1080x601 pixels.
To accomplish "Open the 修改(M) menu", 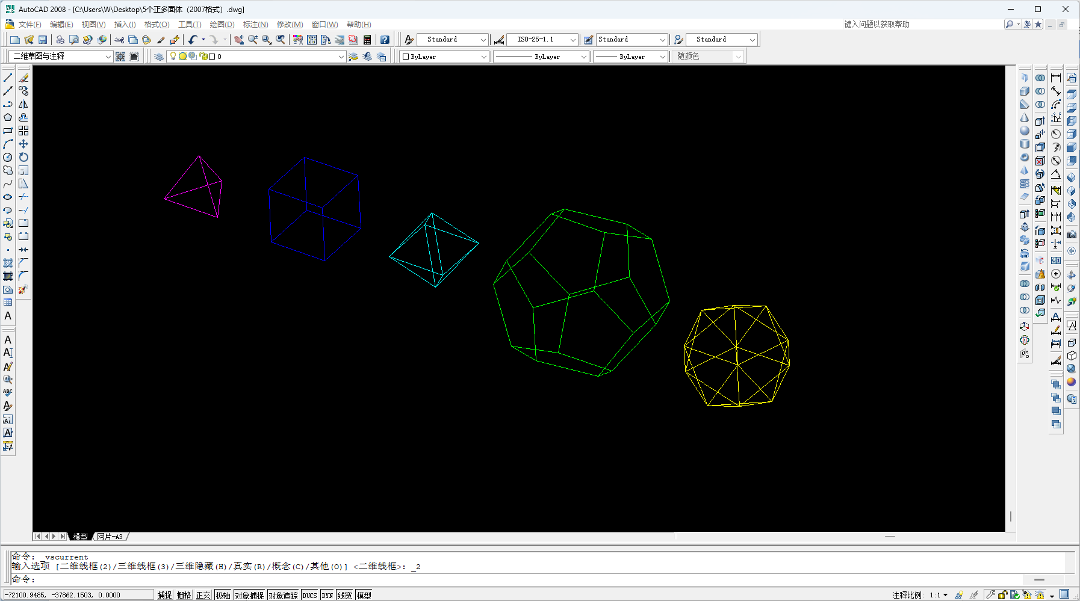I will pos(290,25).
